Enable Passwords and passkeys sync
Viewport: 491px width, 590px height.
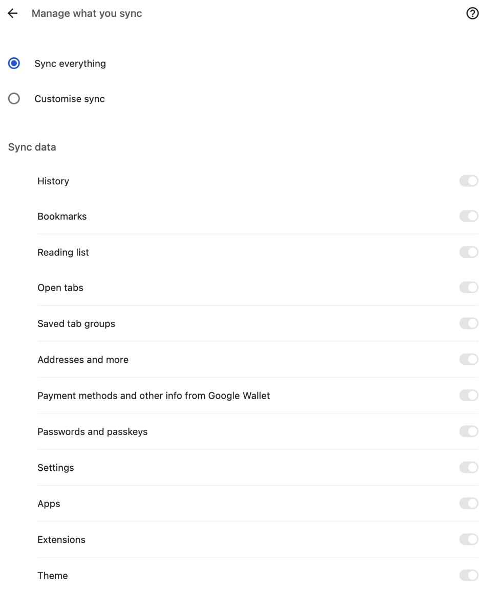coord(468,431)
